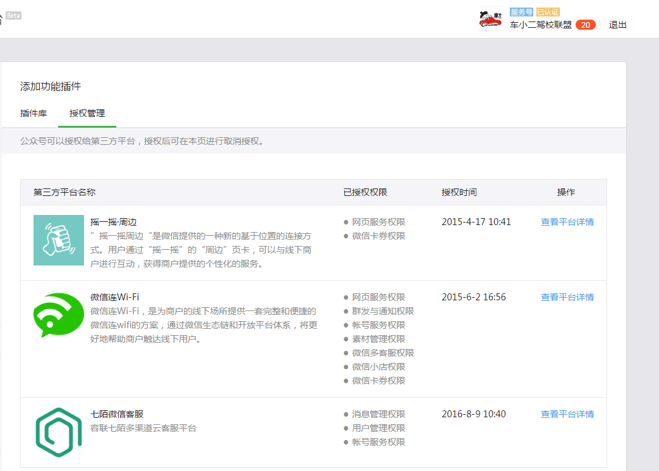View platform details for 摇一摇·周边

(x=567, y=222)
